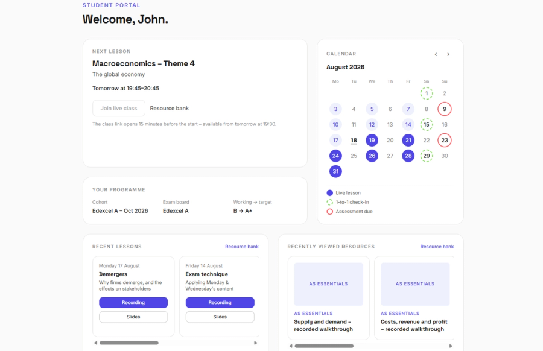Select today's date, August 18
This screenshot has height=351, width=543.
(x=354, y=140)
